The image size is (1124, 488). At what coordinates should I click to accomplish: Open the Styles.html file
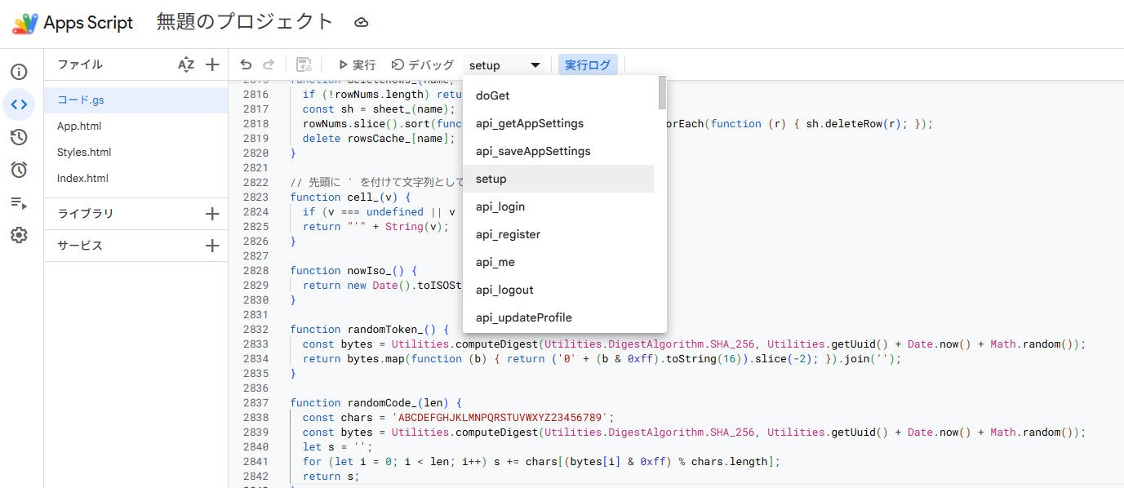(136, 153)
